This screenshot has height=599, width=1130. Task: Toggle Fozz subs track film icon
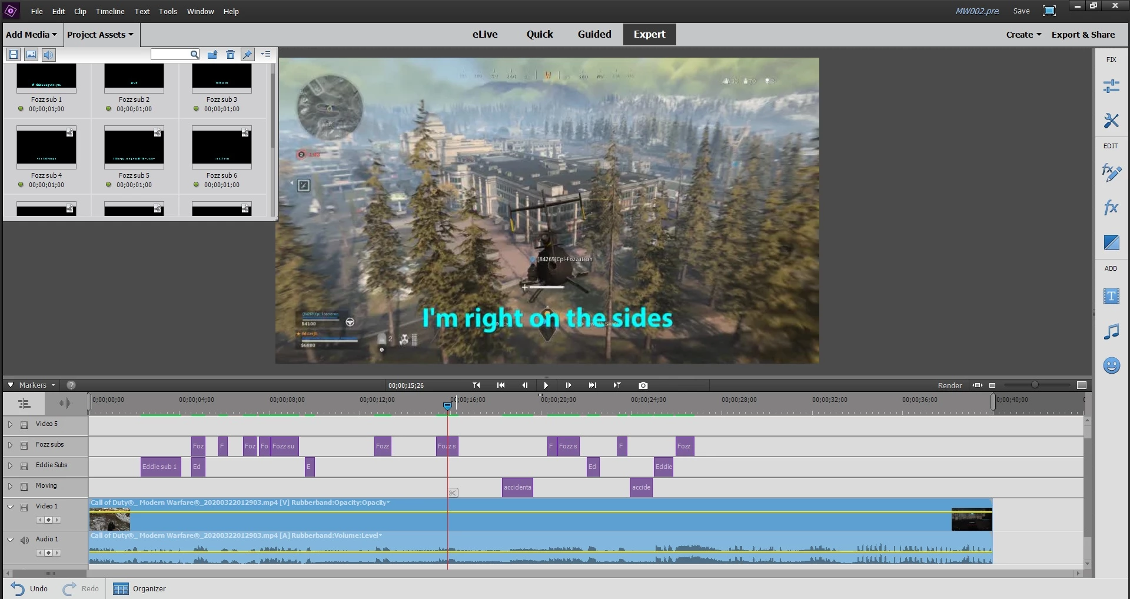click(x=24, y=445)
